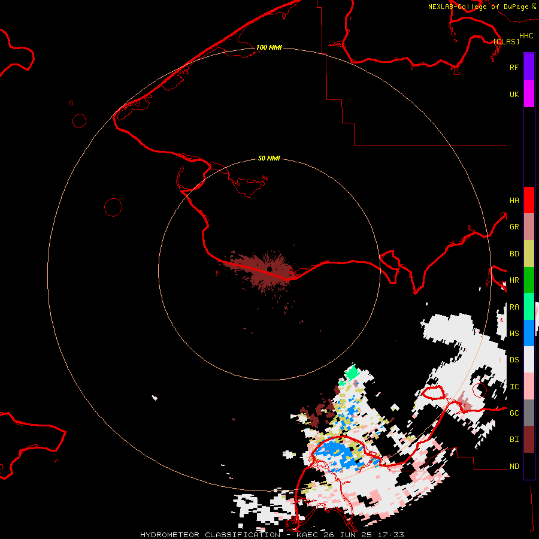539x539 pixels.
Task: Click the GR legend color swatch
Action: tap(529, 227)
